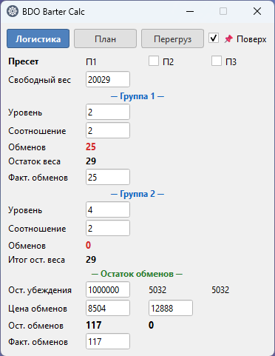Click the Группа 1 Факт. обменов field
This screenshot has width=275, height=356.
(x=108, y=177)
